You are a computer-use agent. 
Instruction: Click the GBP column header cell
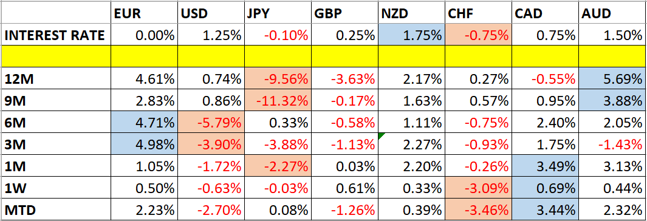(344, 13)
